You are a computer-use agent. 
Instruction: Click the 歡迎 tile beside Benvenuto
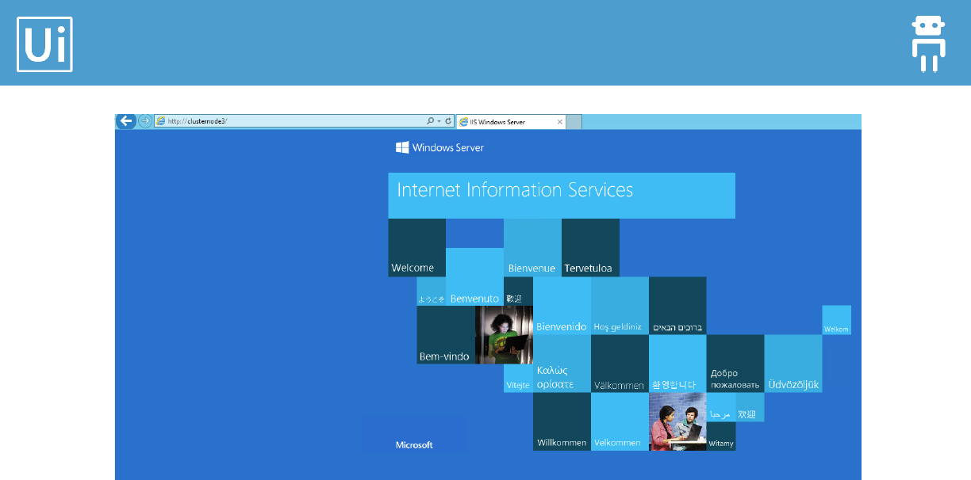518,291
